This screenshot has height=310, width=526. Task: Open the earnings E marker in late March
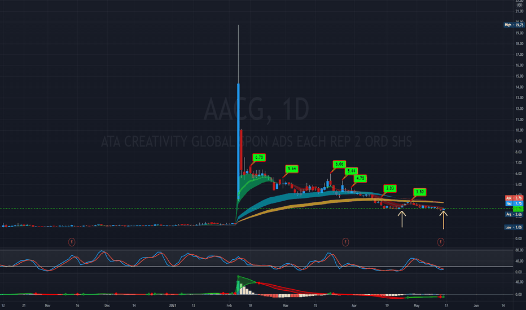[345, 242]
